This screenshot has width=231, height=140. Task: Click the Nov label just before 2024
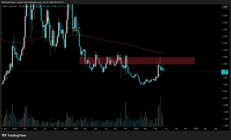(x=5, y=129)
